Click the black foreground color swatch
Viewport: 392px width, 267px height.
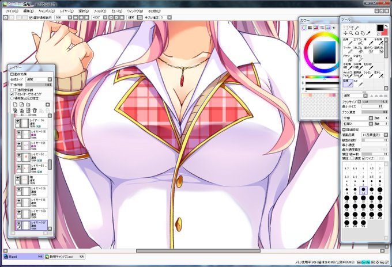point(380,28)
